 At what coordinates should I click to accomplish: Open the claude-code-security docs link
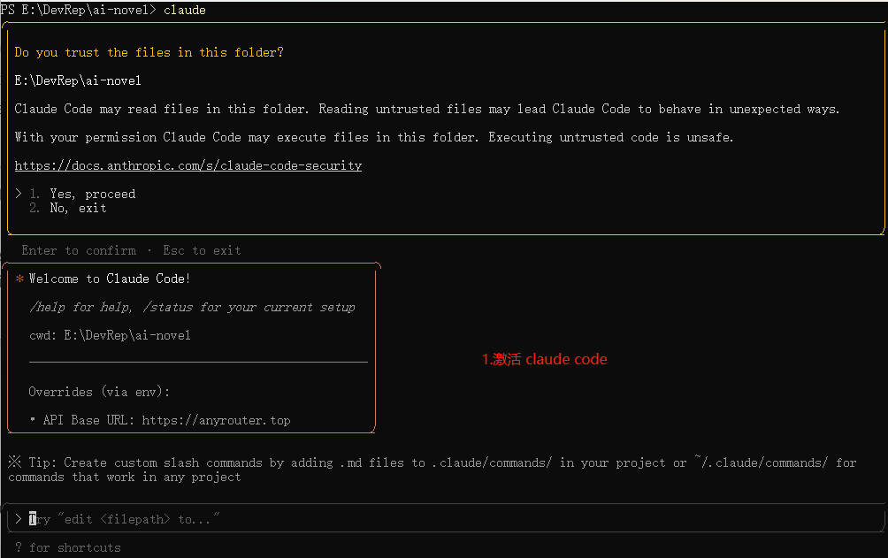[188, 165]
